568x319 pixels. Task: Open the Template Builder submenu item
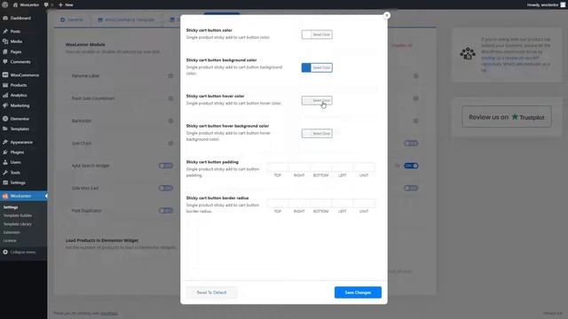tap(18, 215)
